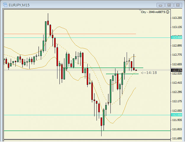
Task: Click the 112.175 price scale value
Action: (177, 101)
